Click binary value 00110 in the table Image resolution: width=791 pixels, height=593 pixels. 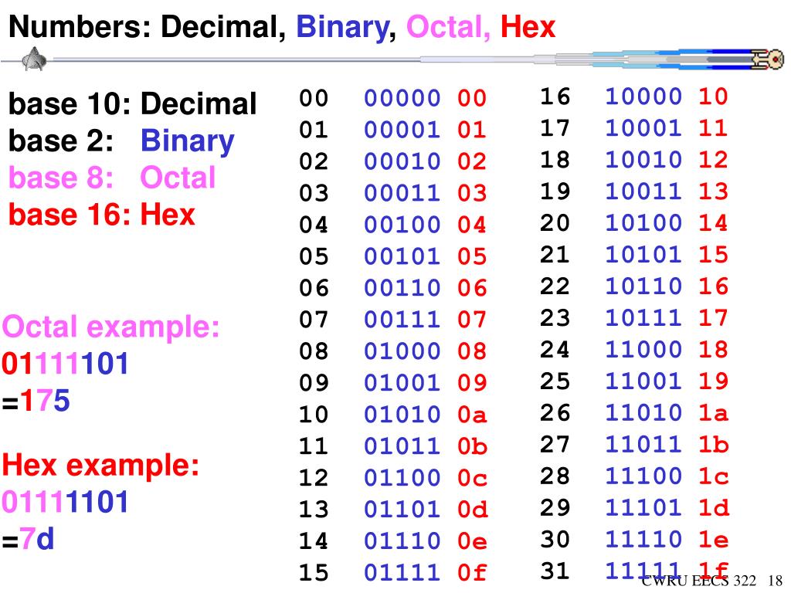point(402,288)
